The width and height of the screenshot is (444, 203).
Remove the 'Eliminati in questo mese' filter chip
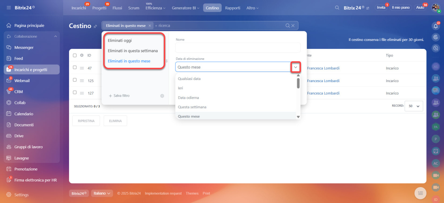click(x=150, y=26)
